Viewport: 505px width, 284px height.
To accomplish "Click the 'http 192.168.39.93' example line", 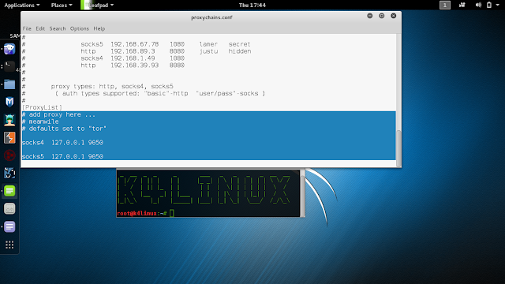I will click(x=133, y=65).
